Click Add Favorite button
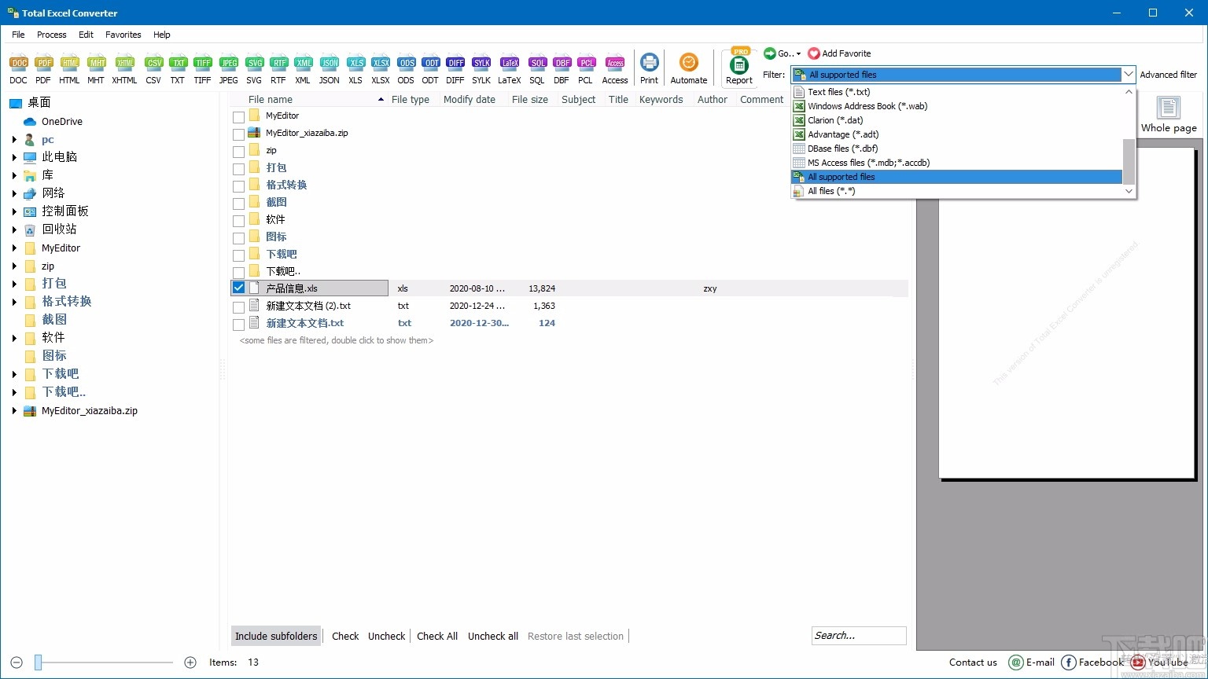Screen dimensions: 1208x679 pyautogui.click(x=839, y=53)
